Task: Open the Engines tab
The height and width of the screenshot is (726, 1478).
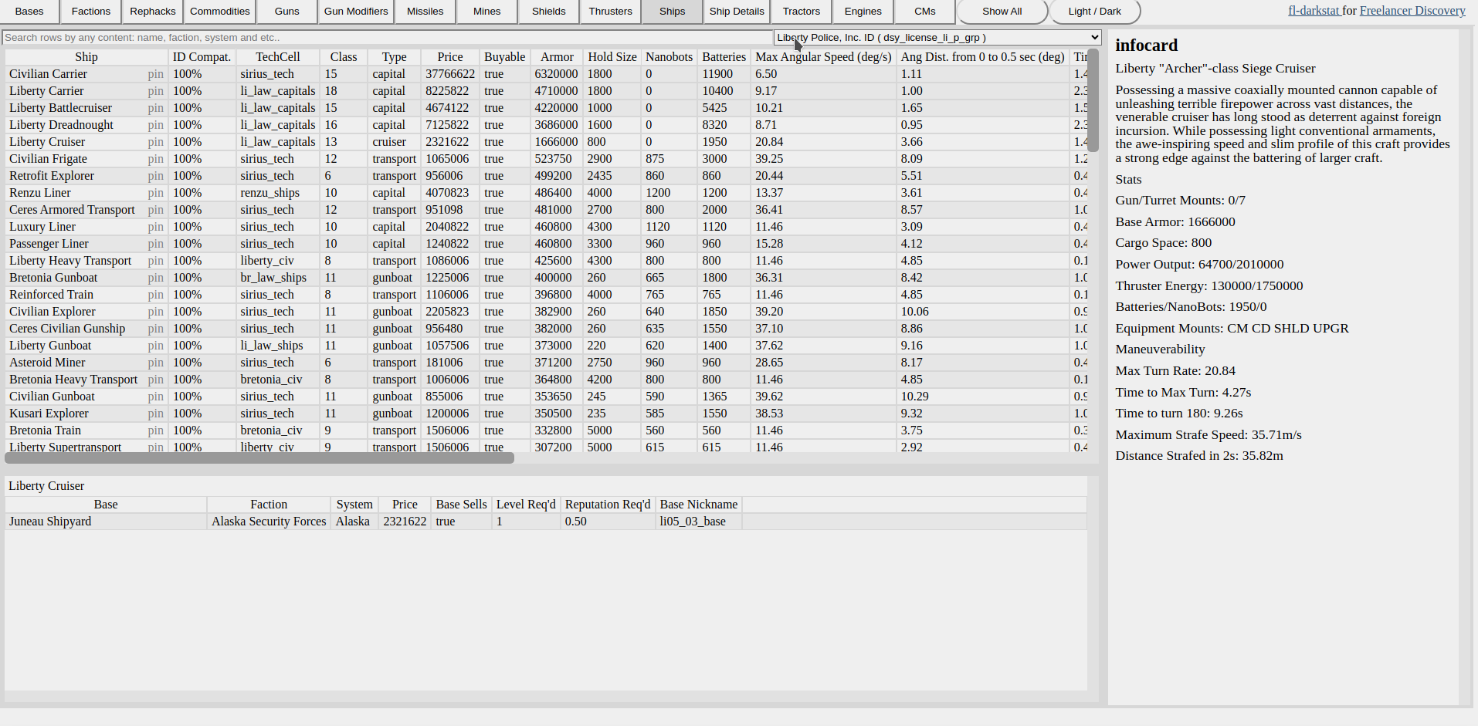Action: 863,12
